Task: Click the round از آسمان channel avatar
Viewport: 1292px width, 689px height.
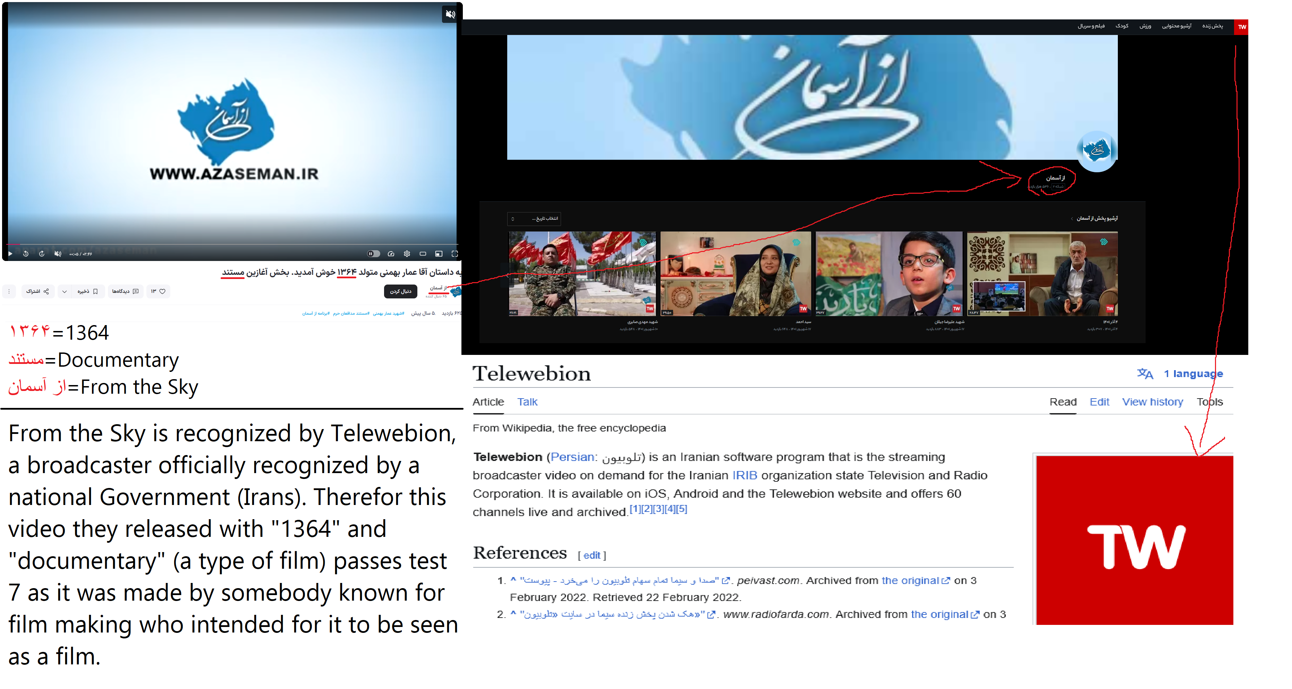Action: click(1096, 151)
